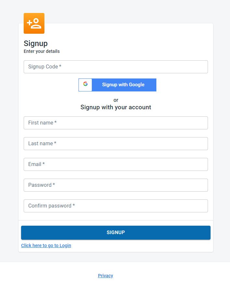
Task: Click the asterisk after Confirm password
Action: pos(74,206)
